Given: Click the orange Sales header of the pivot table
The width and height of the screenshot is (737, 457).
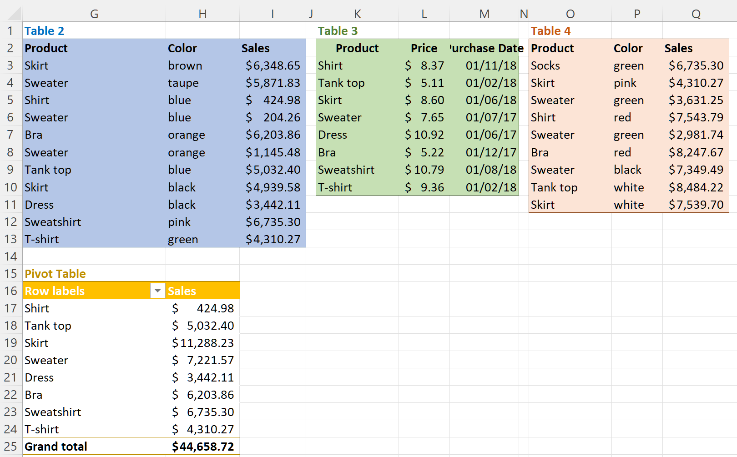Looking at the screenshot, I should coord(182,291).
